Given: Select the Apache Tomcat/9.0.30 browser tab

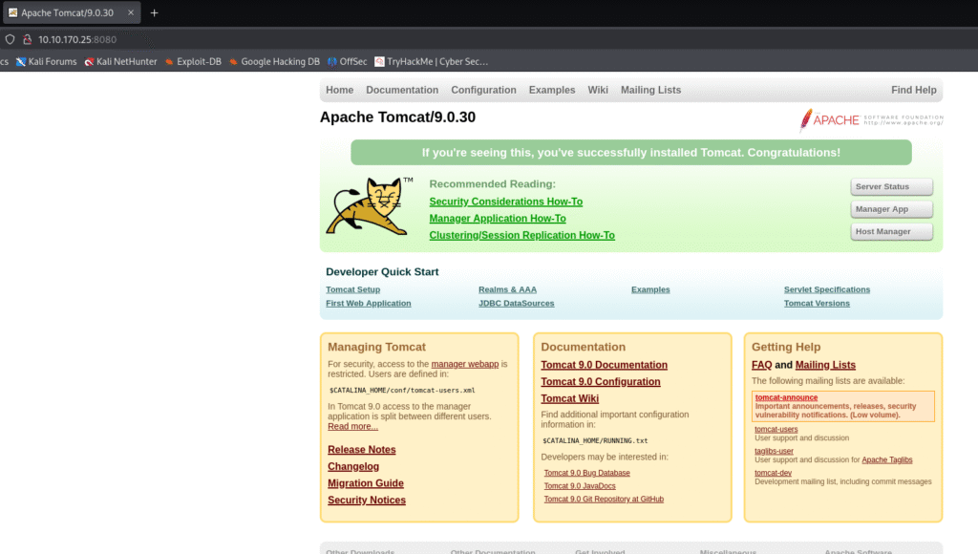Looking at the screenshot, I should point(67,12).
